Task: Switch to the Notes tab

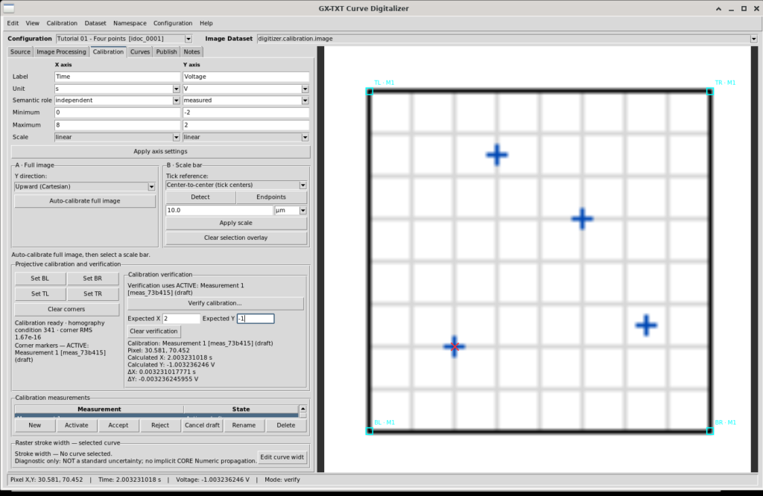Action: (x=191, y=52)
